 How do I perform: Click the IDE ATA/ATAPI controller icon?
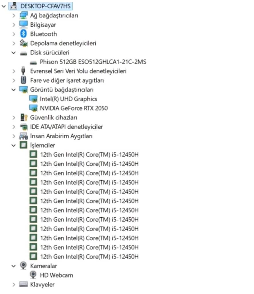point(24,127)
